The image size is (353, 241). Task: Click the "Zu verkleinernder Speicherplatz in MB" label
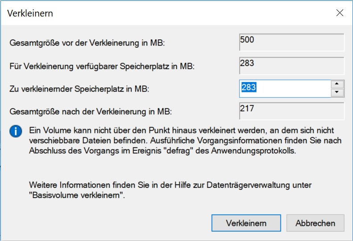(79, 89)
